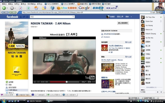Open US Pro-Ball Legend, Macao ad link
The width and height of the screenshot is (165, 103).
112,60
